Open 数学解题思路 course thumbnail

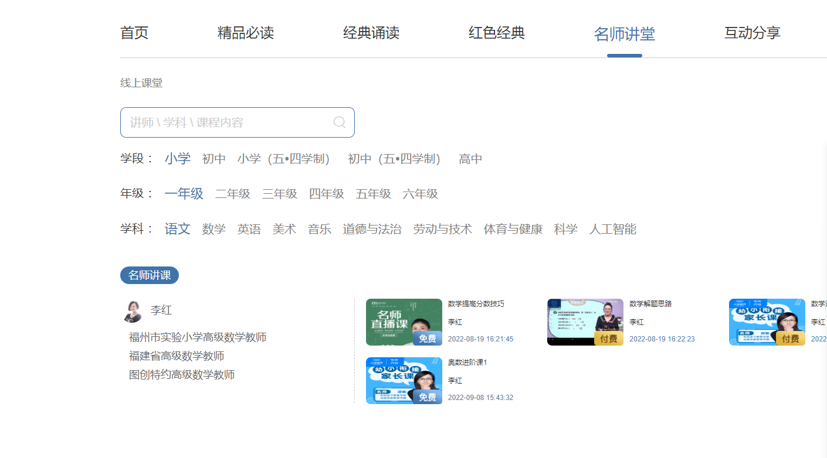[x=585, y=322]
